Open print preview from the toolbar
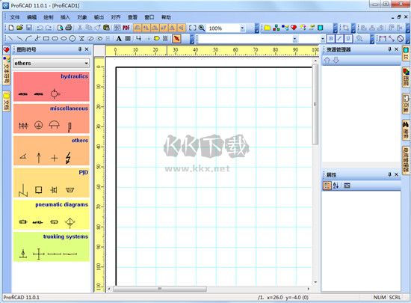Screen dimensions: 411x303 60,28
